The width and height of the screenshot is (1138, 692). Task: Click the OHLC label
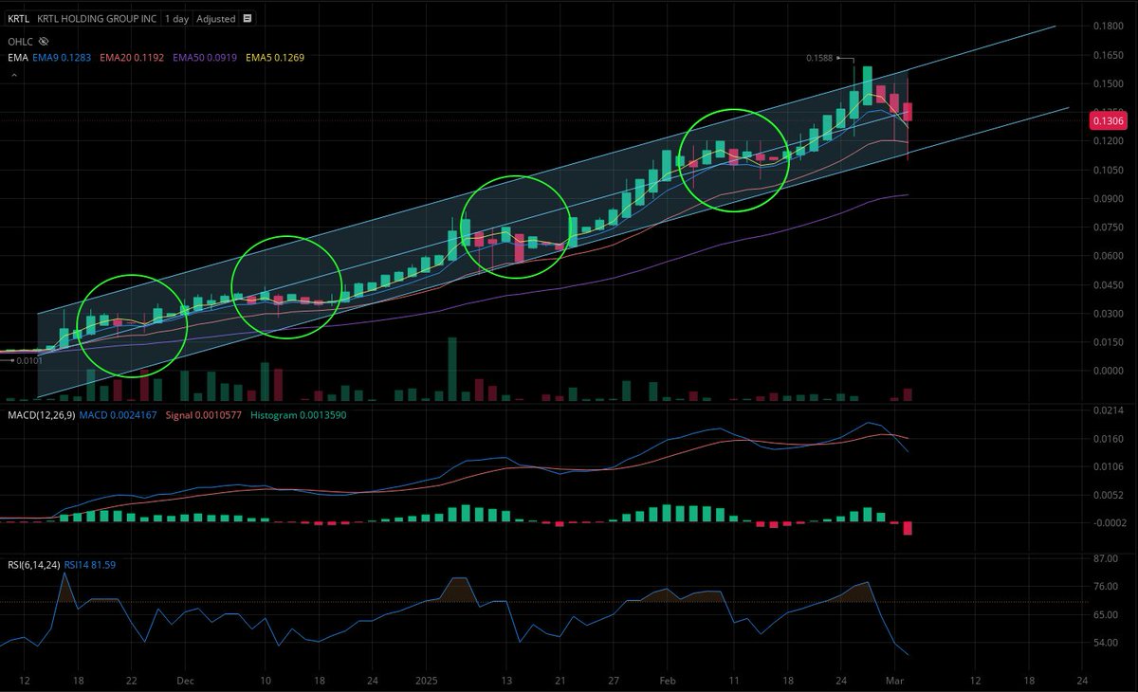pyautogui.click(x=21, y=43)
